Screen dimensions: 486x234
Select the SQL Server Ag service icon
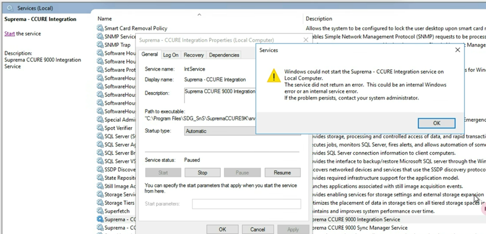100,144
